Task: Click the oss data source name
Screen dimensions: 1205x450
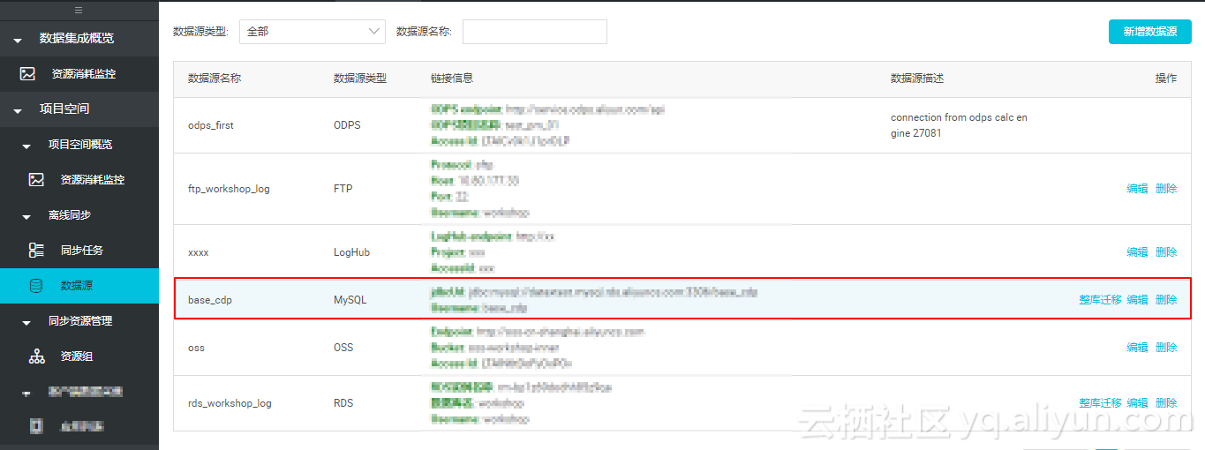Action: [x=196, y=348]
